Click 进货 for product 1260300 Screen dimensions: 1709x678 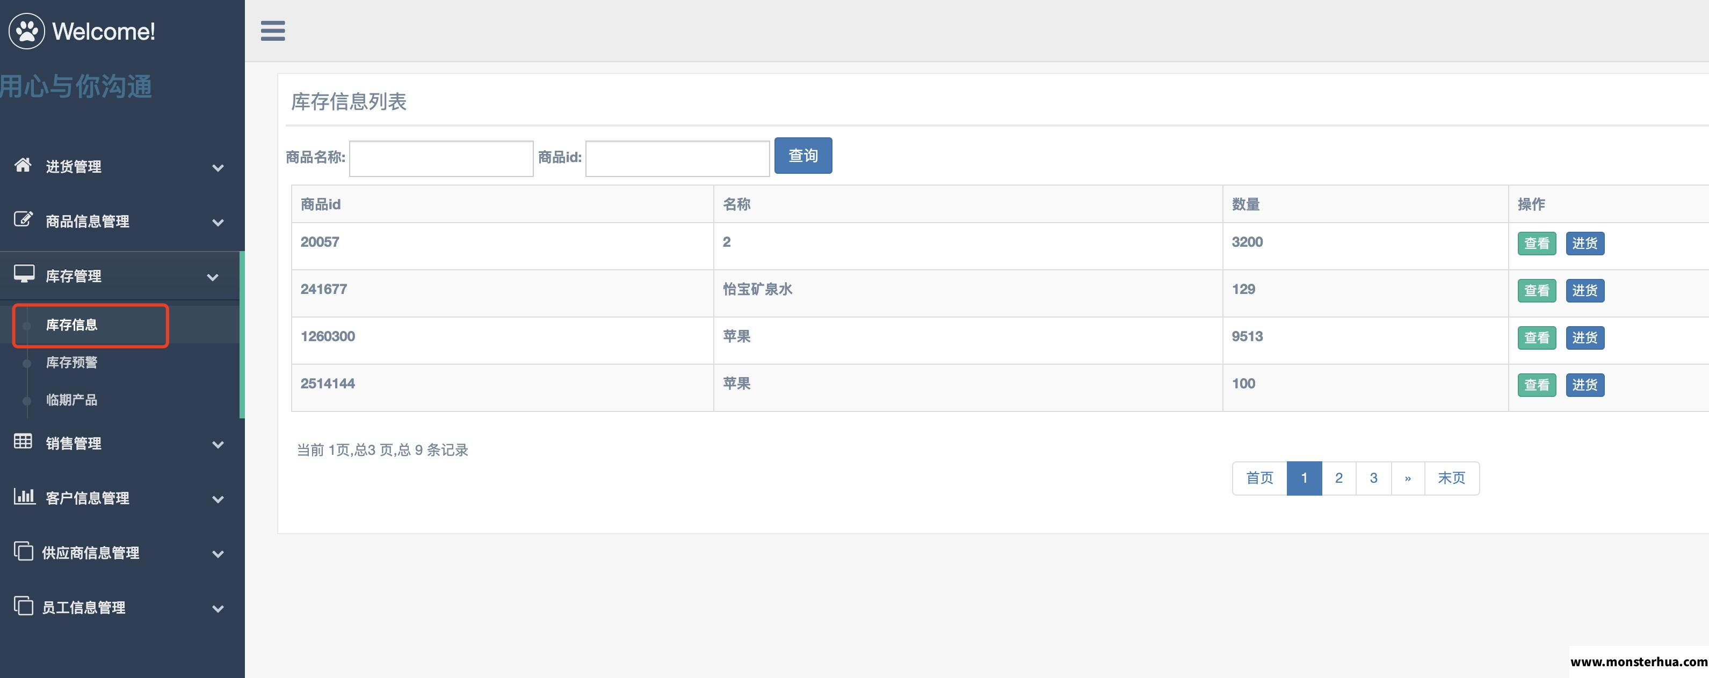[x=1585, y=337]
